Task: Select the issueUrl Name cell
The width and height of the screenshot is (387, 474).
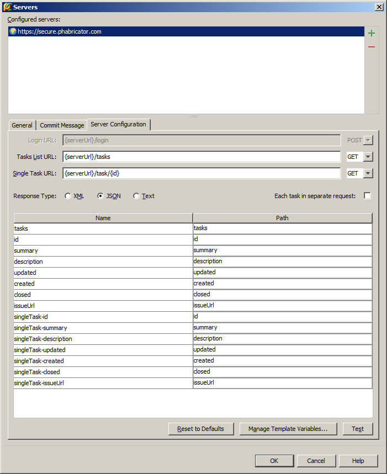Action: [103, 306]
